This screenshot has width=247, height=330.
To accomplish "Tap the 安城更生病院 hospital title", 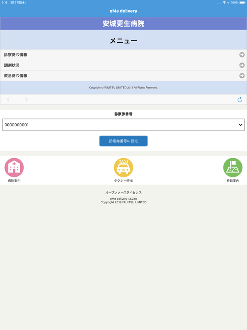I will click(x=123, y=24).
